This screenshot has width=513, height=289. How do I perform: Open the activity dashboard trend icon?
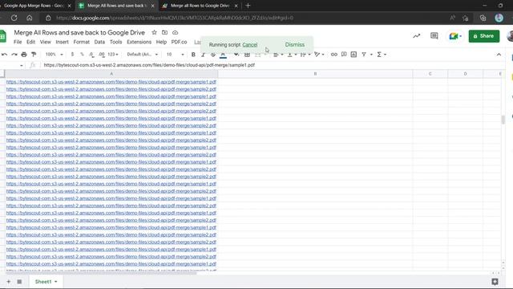[x=416, y=36]
